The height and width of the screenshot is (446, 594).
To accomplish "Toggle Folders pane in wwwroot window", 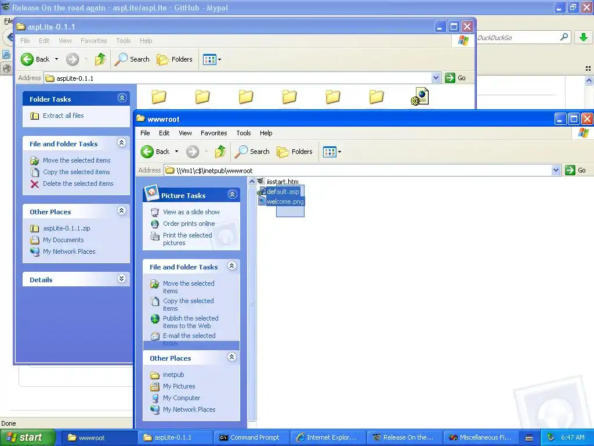I will click(295, 152).
